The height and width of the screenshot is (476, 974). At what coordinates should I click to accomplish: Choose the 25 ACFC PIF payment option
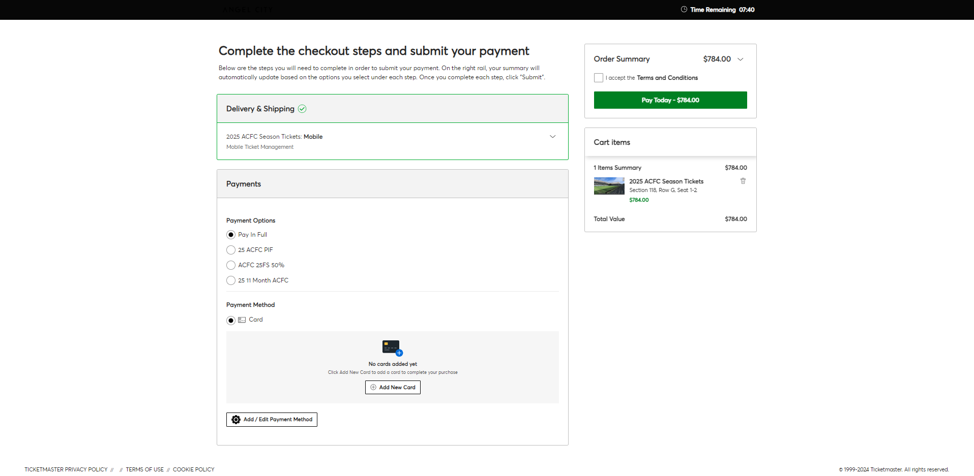[231, 250]
